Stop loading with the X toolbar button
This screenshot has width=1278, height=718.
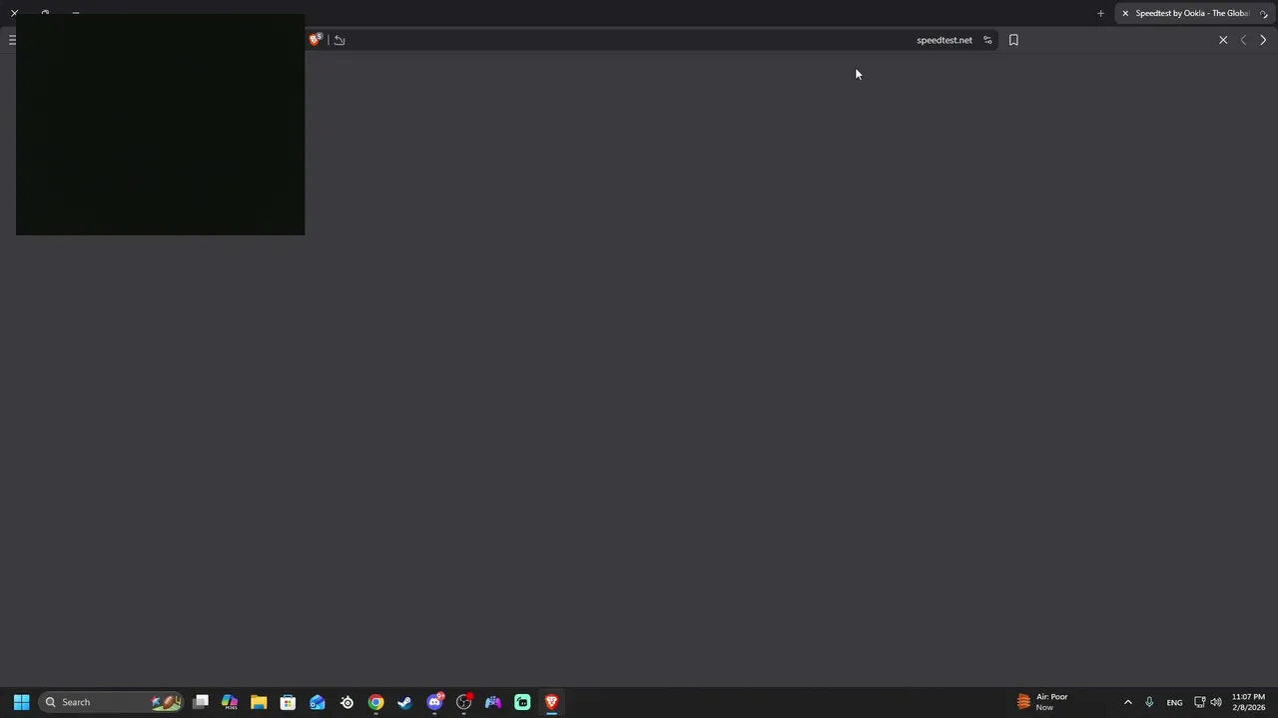1223,40
